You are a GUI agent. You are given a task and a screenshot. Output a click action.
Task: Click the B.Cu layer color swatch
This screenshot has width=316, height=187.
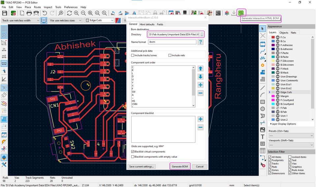(273, 41)
